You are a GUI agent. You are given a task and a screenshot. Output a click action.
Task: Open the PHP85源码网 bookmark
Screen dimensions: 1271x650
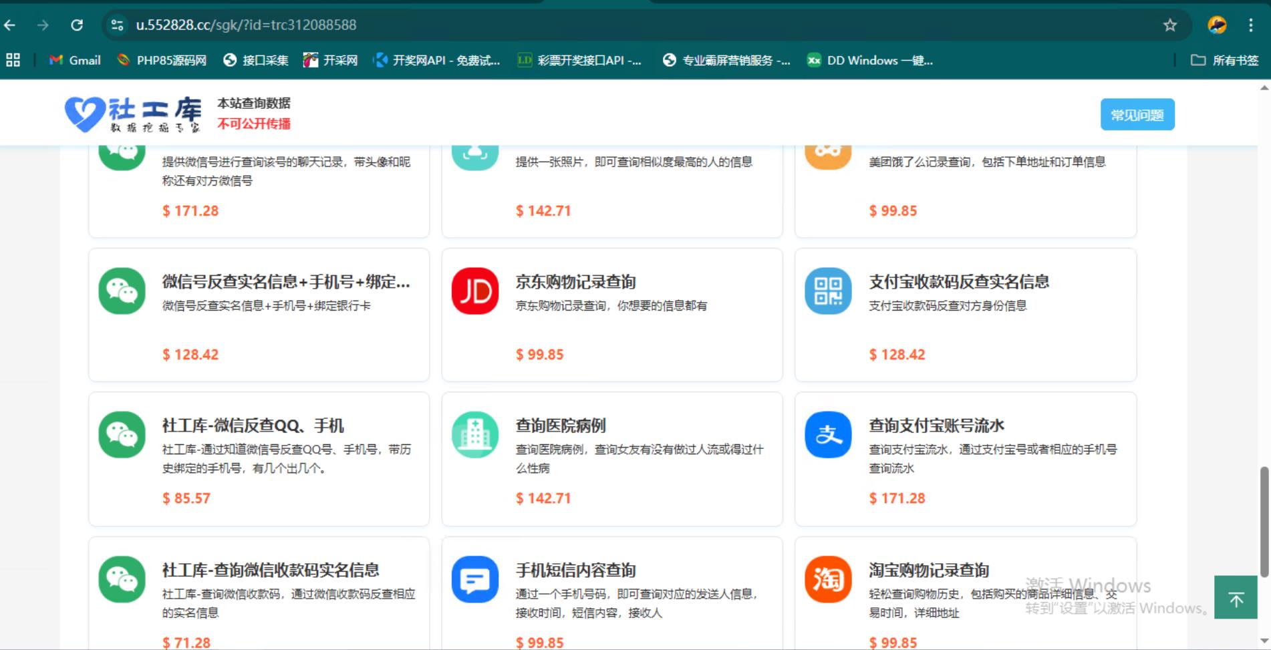(161, 60)
